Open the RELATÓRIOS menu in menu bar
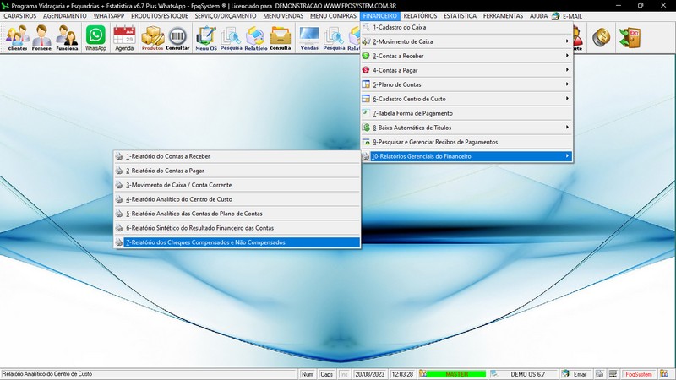The width and height of the screenshot is (676, 380). (420, 16)
